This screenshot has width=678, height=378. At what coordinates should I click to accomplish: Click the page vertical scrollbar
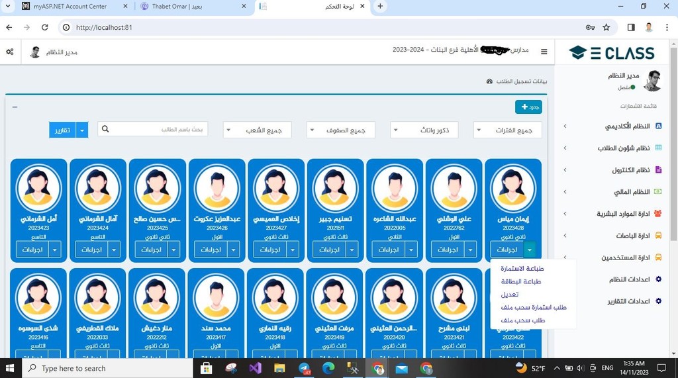[x=673, y=143]
